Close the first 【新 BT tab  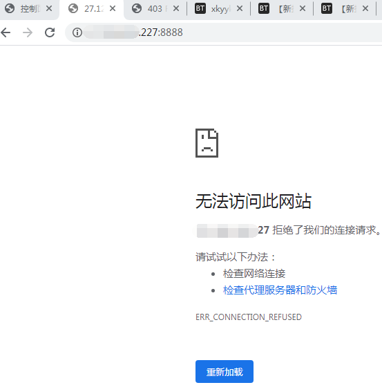pos(303,8)
